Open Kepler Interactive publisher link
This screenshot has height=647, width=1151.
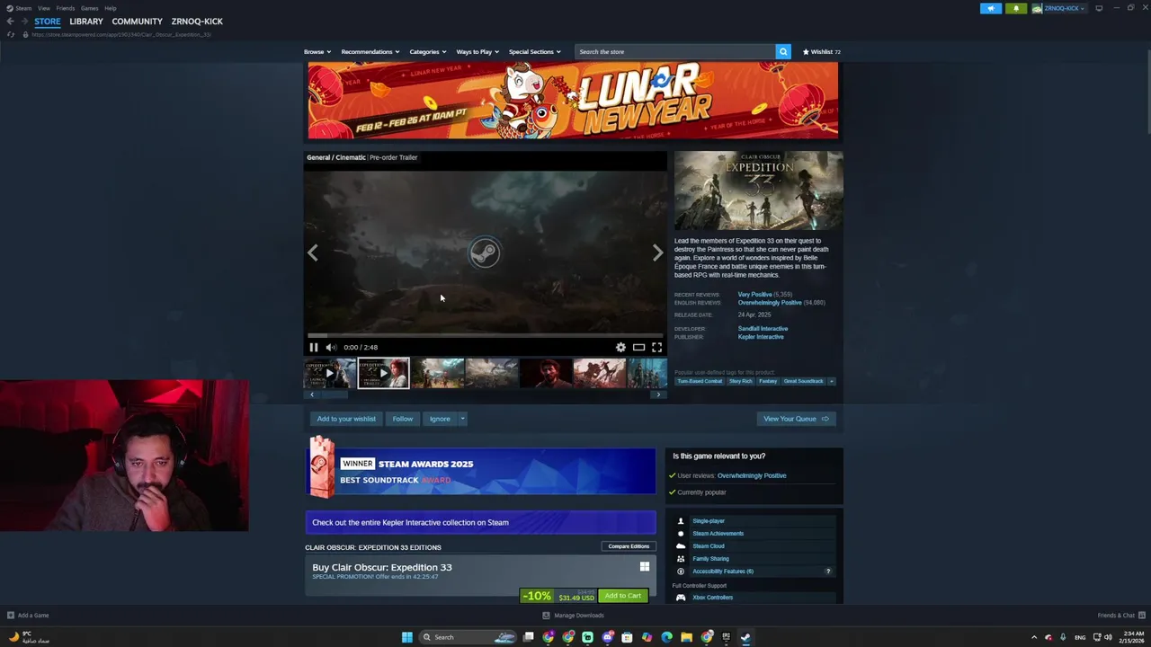coord(761,337)
